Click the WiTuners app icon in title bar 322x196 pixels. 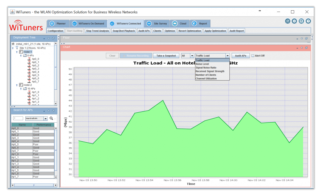(13, 12)
